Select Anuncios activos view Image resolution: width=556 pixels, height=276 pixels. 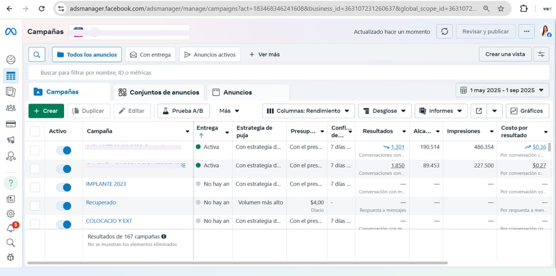(210, 55)
